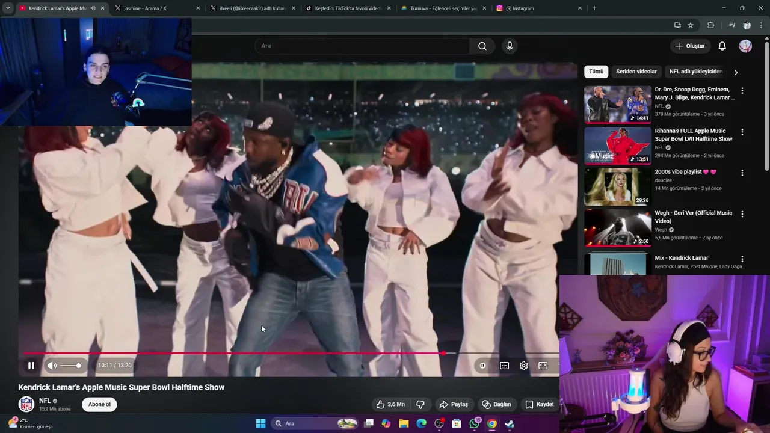This screenshot has height=433, width=770.
Task: Select the Seriden videolar chip
Action: point(636,72)
